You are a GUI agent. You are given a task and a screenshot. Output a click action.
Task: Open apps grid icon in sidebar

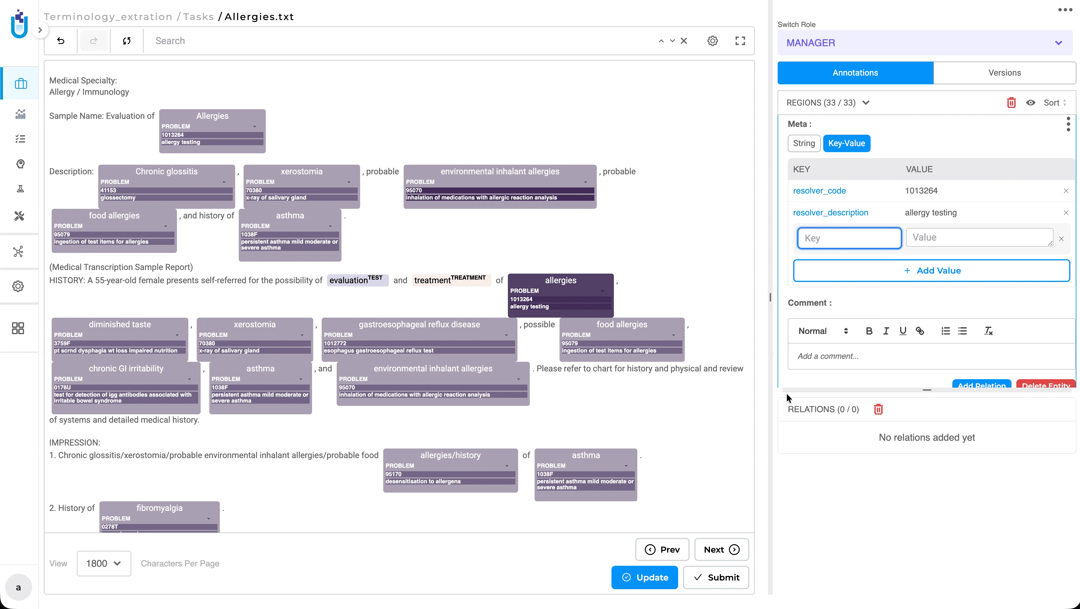click(x=18, y=328)
